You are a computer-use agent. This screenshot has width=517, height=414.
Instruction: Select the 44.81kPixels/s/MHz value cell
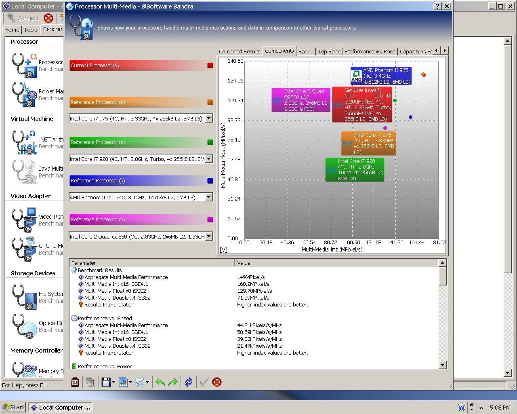pyautogui.click(x=259, y=325)
